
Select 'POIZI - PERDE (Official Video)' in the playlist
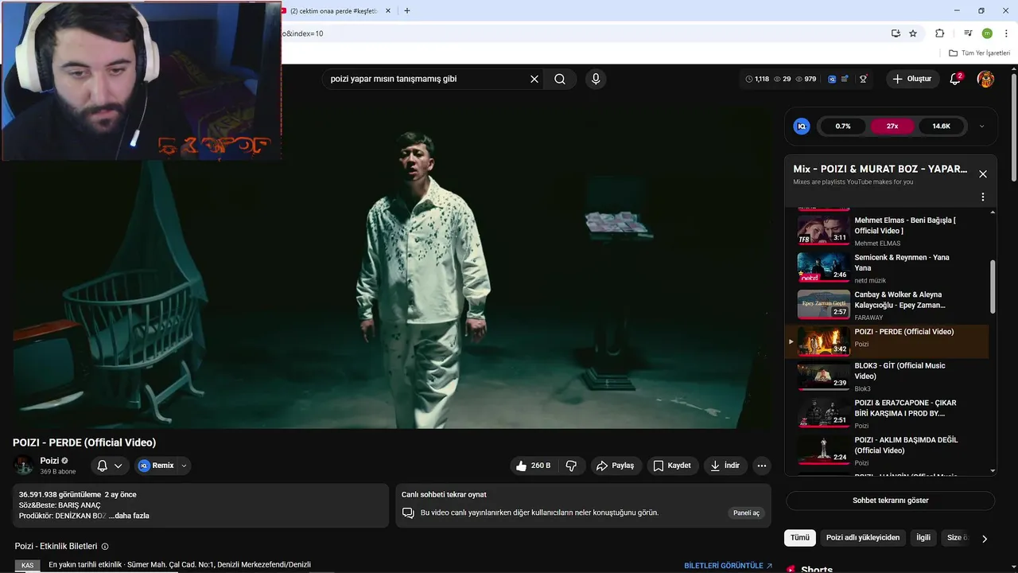[887, 341]
